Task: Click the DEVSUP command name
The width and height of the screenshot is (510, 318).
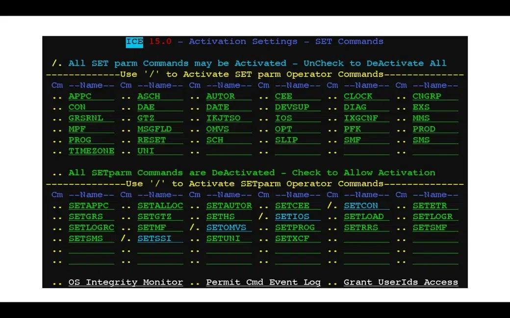Action: [292, 108]
